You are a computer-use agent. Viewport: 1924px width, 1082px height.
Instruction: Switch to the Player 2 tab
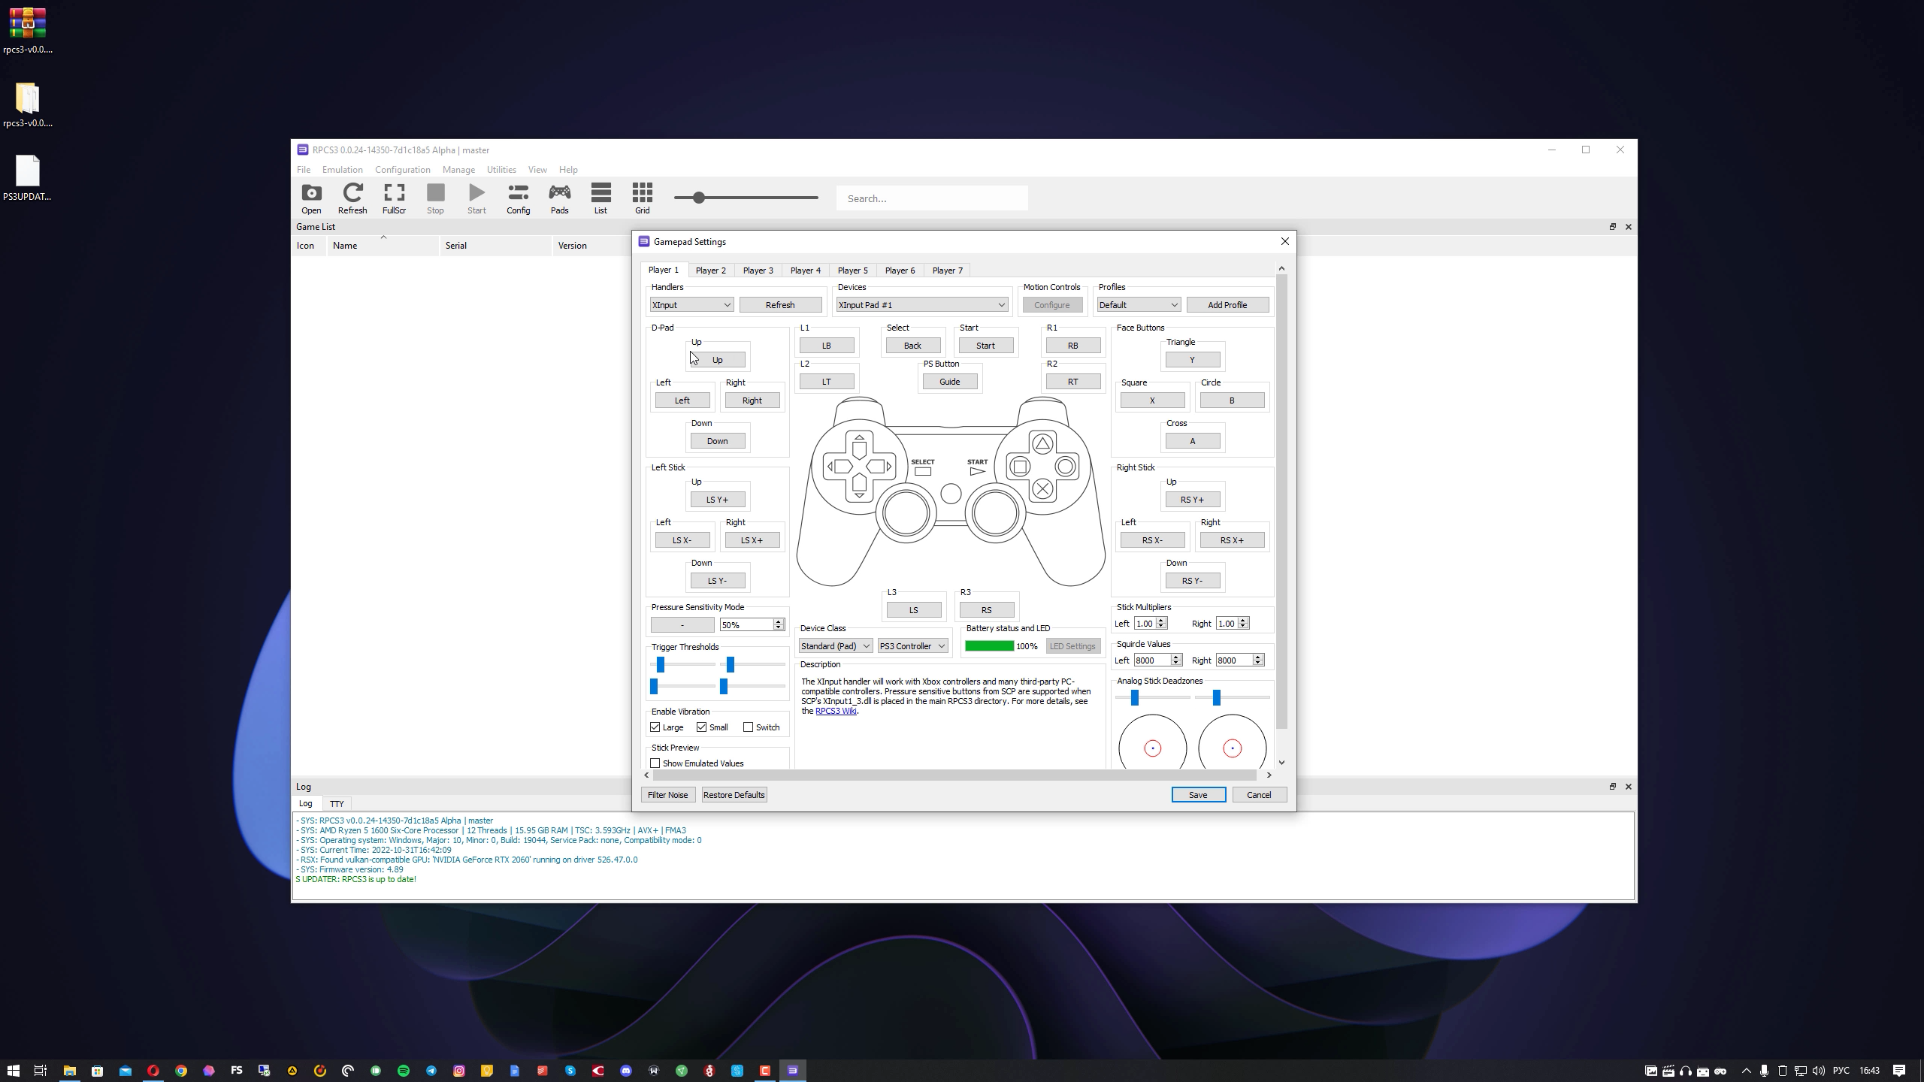tap(710, 270)
